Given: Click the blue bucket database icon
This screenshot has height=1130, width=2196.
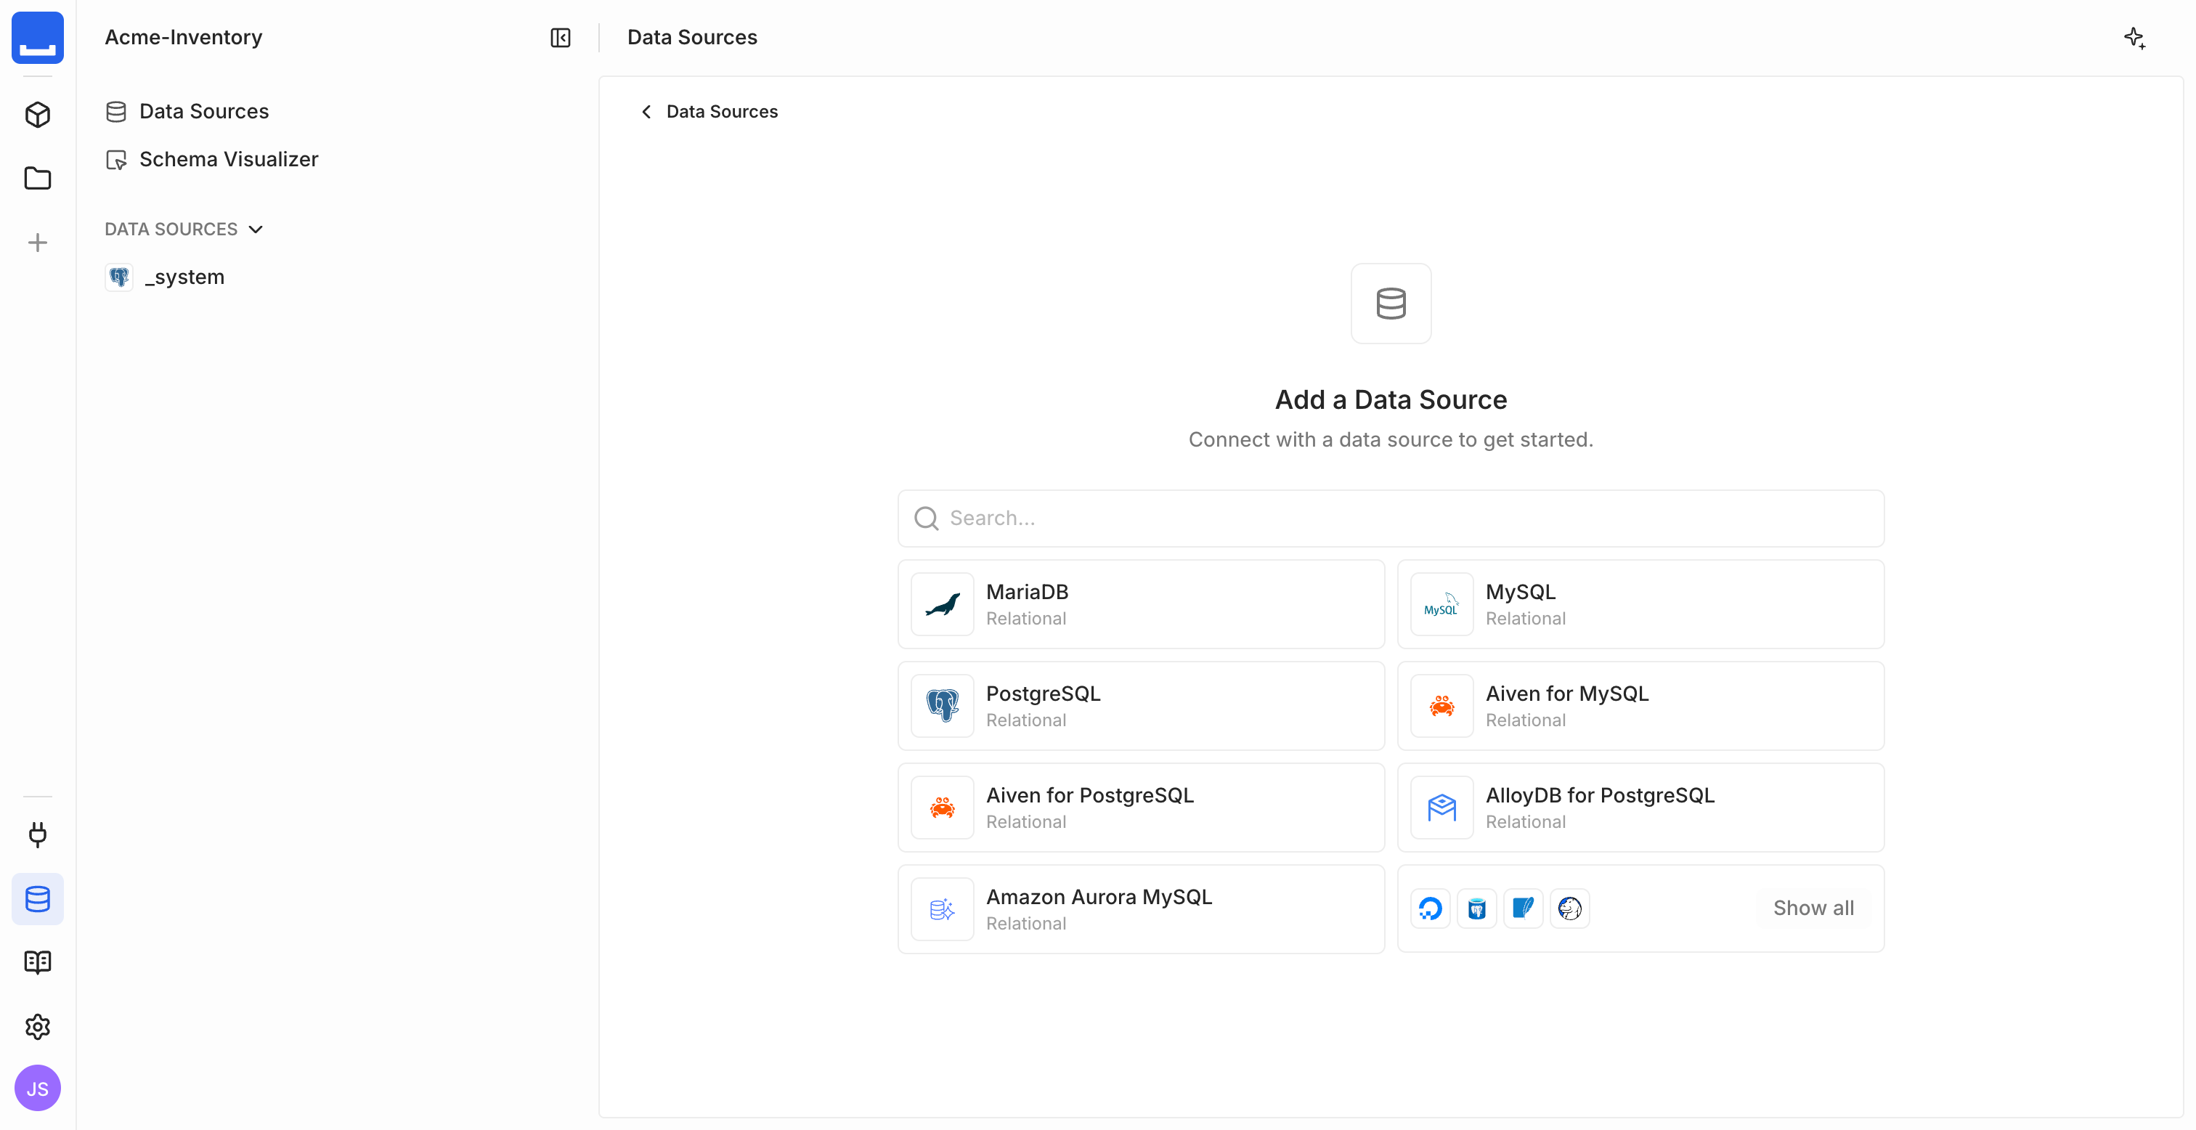Looking at the screenshot, I should [x=1476, y=909].
